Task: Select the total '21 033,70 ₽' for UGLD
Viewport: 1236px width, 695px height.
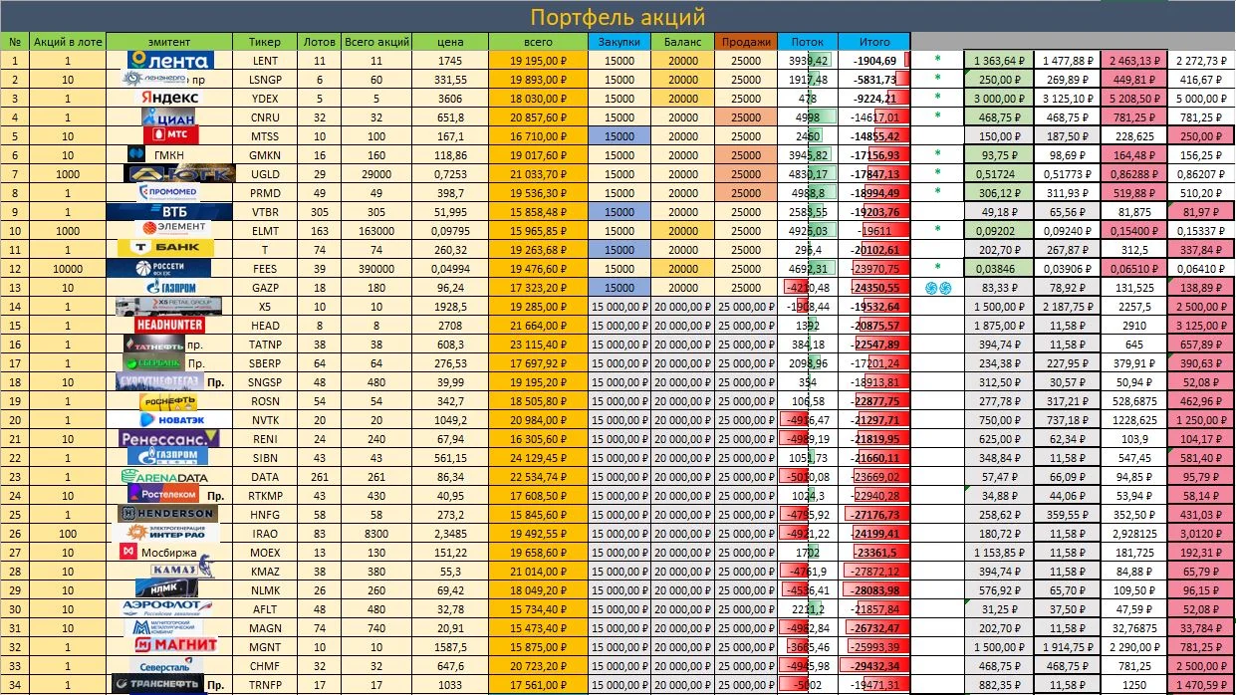Action: coord(538,174)
